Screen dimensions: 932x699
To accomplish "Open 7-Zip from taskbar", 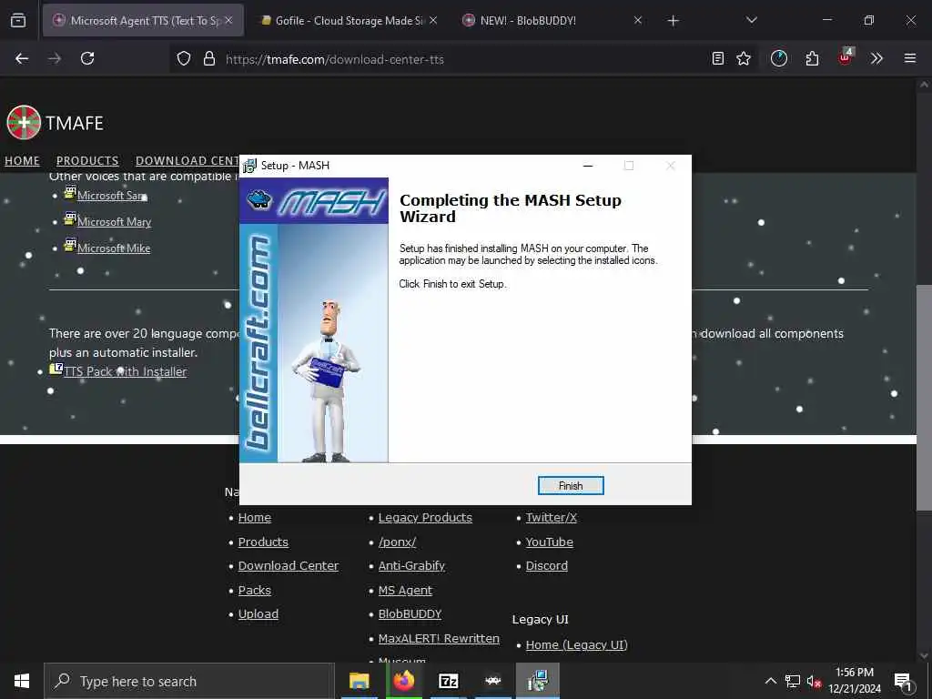I will (x=448, y=681).
